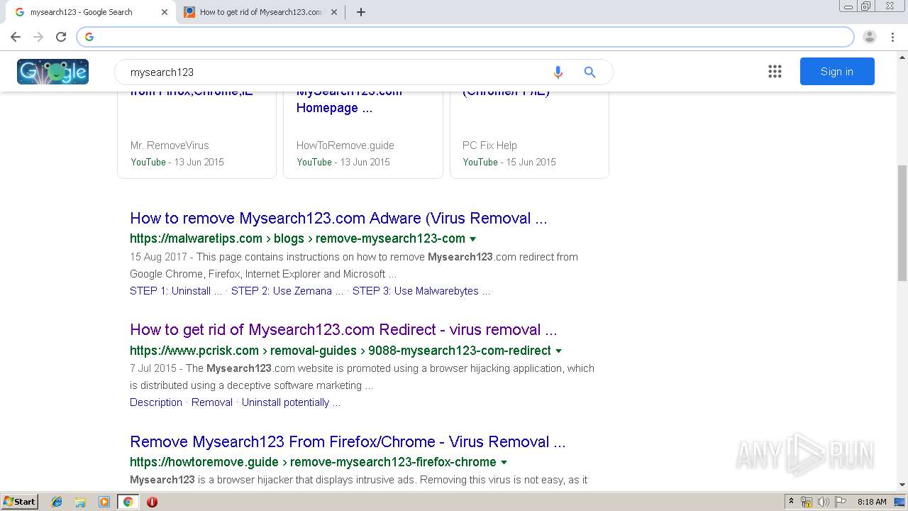Open Chrome's three-dot menu
Viewport: 908px width, 511px height.
coord(892,37)
